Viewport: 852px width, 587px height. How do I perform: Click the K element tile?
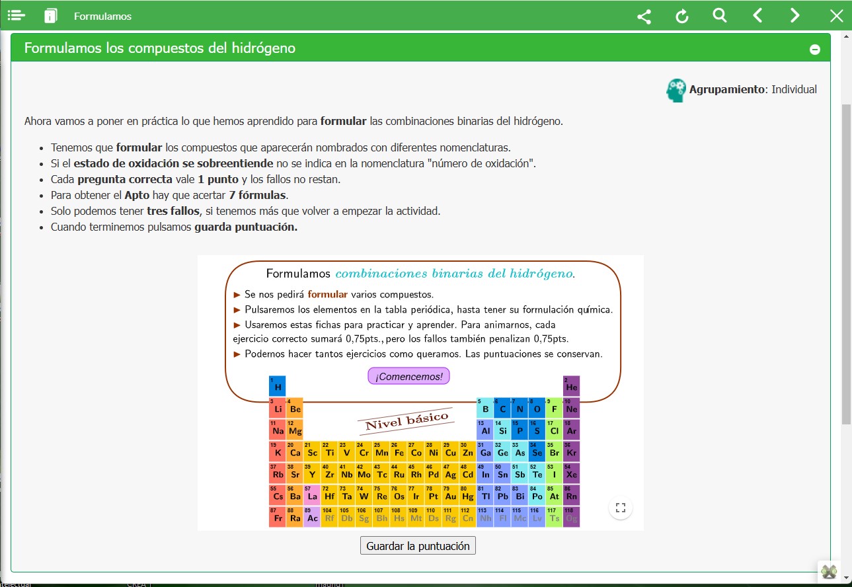coord(278,451)
